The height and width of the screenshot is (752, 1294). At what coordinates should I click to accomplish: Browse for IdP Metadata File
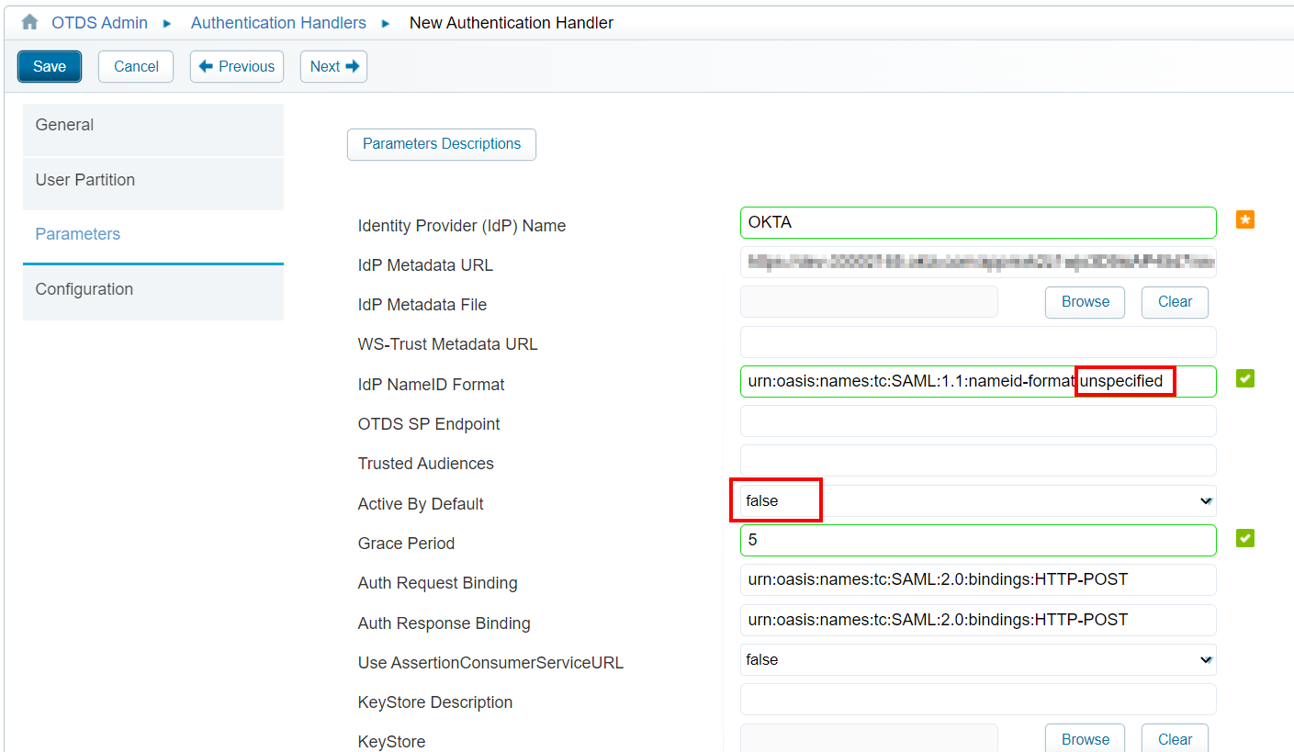pyautogui.click(x=1085, y=302)
